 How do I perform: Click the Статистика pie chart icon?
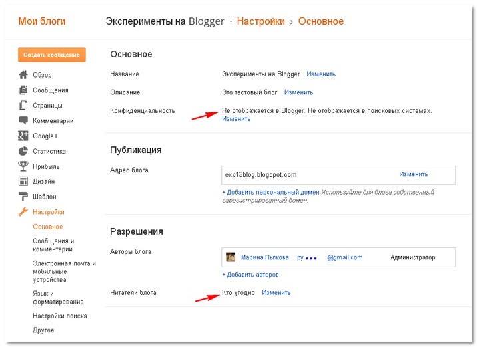[x=23, y=151]
